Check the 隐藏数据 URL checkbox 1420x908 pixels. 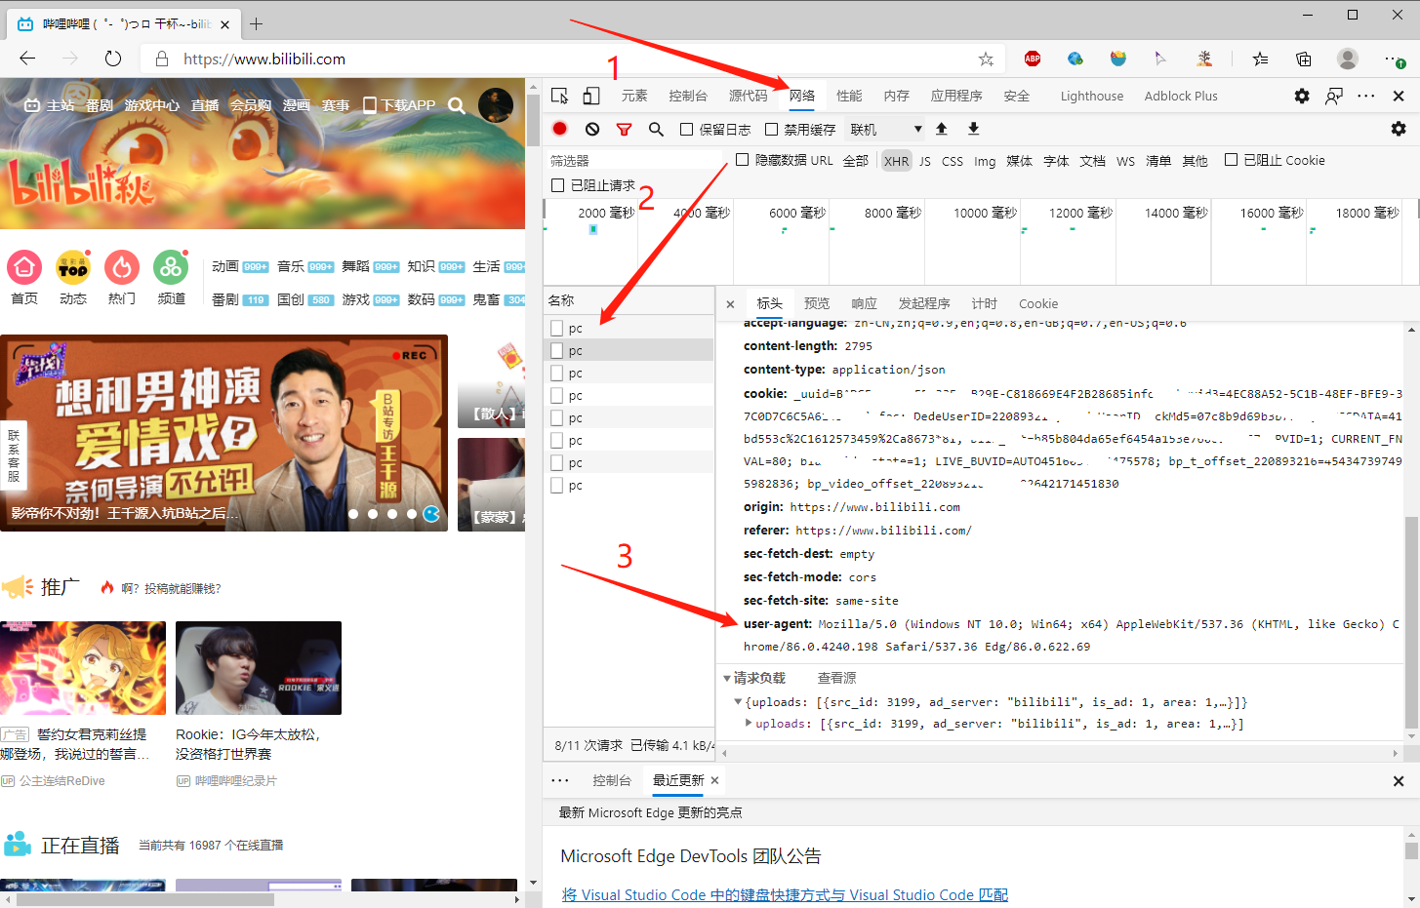coord(743,160)
